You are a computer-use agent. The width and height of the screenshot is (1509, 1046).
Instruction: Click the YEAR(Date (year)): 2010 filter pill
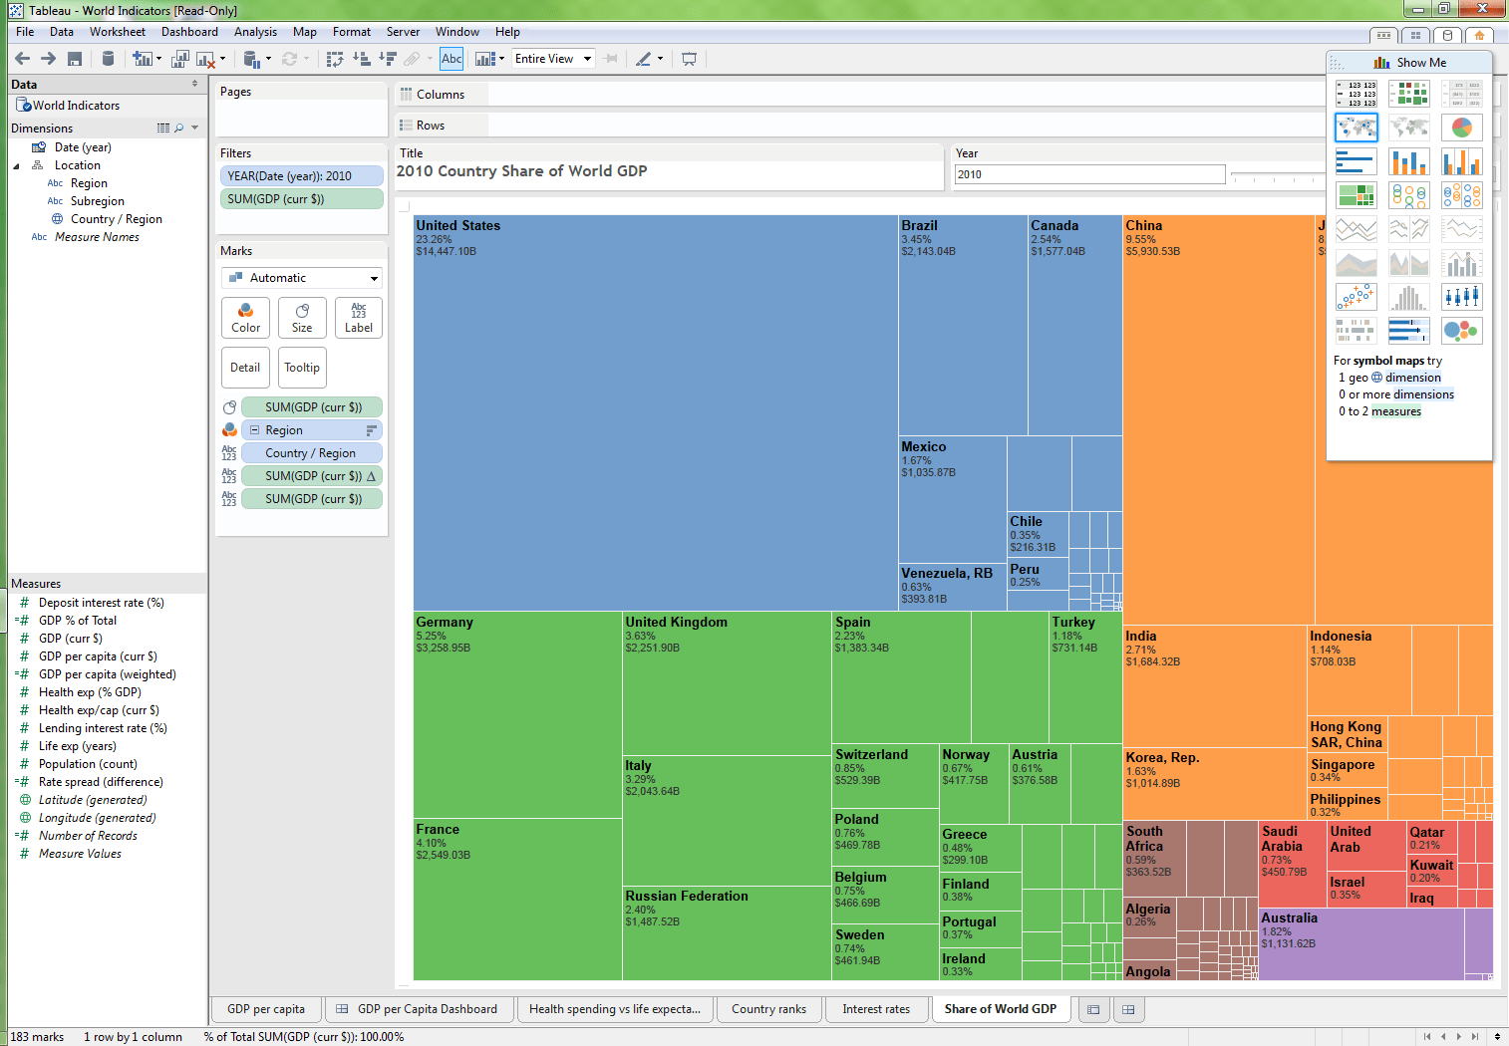(302, 176)
